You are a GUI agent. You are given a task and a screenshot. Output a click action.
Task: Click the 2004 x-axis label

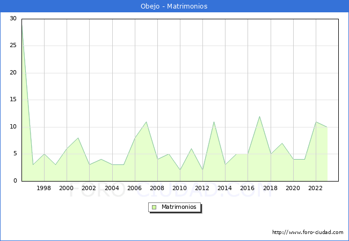point(112,189)
